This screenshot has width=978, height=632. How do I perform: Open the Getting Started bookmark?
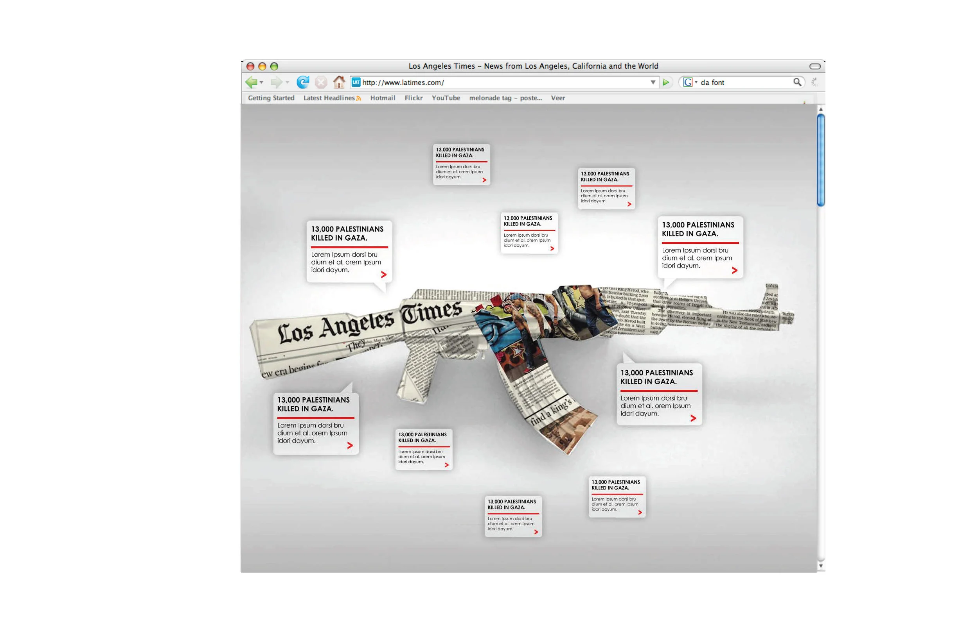click(271, 98)
